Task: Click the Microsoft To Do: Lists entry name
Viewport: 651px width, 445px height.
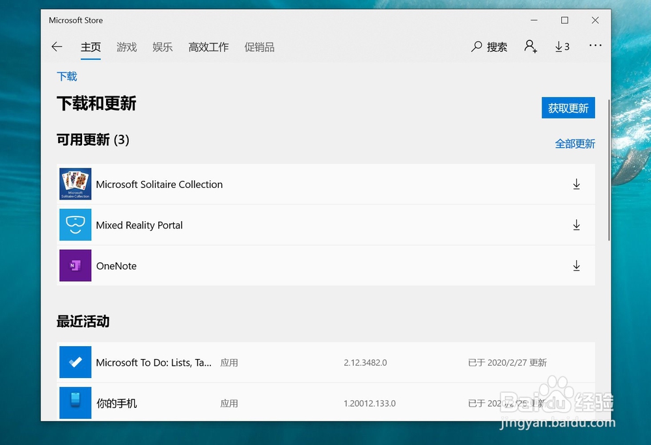Action: coord(154,362)
